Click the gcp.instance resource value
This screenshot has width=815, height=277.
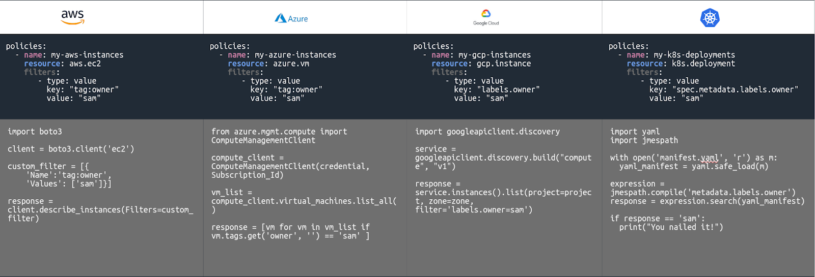(503, 64)
